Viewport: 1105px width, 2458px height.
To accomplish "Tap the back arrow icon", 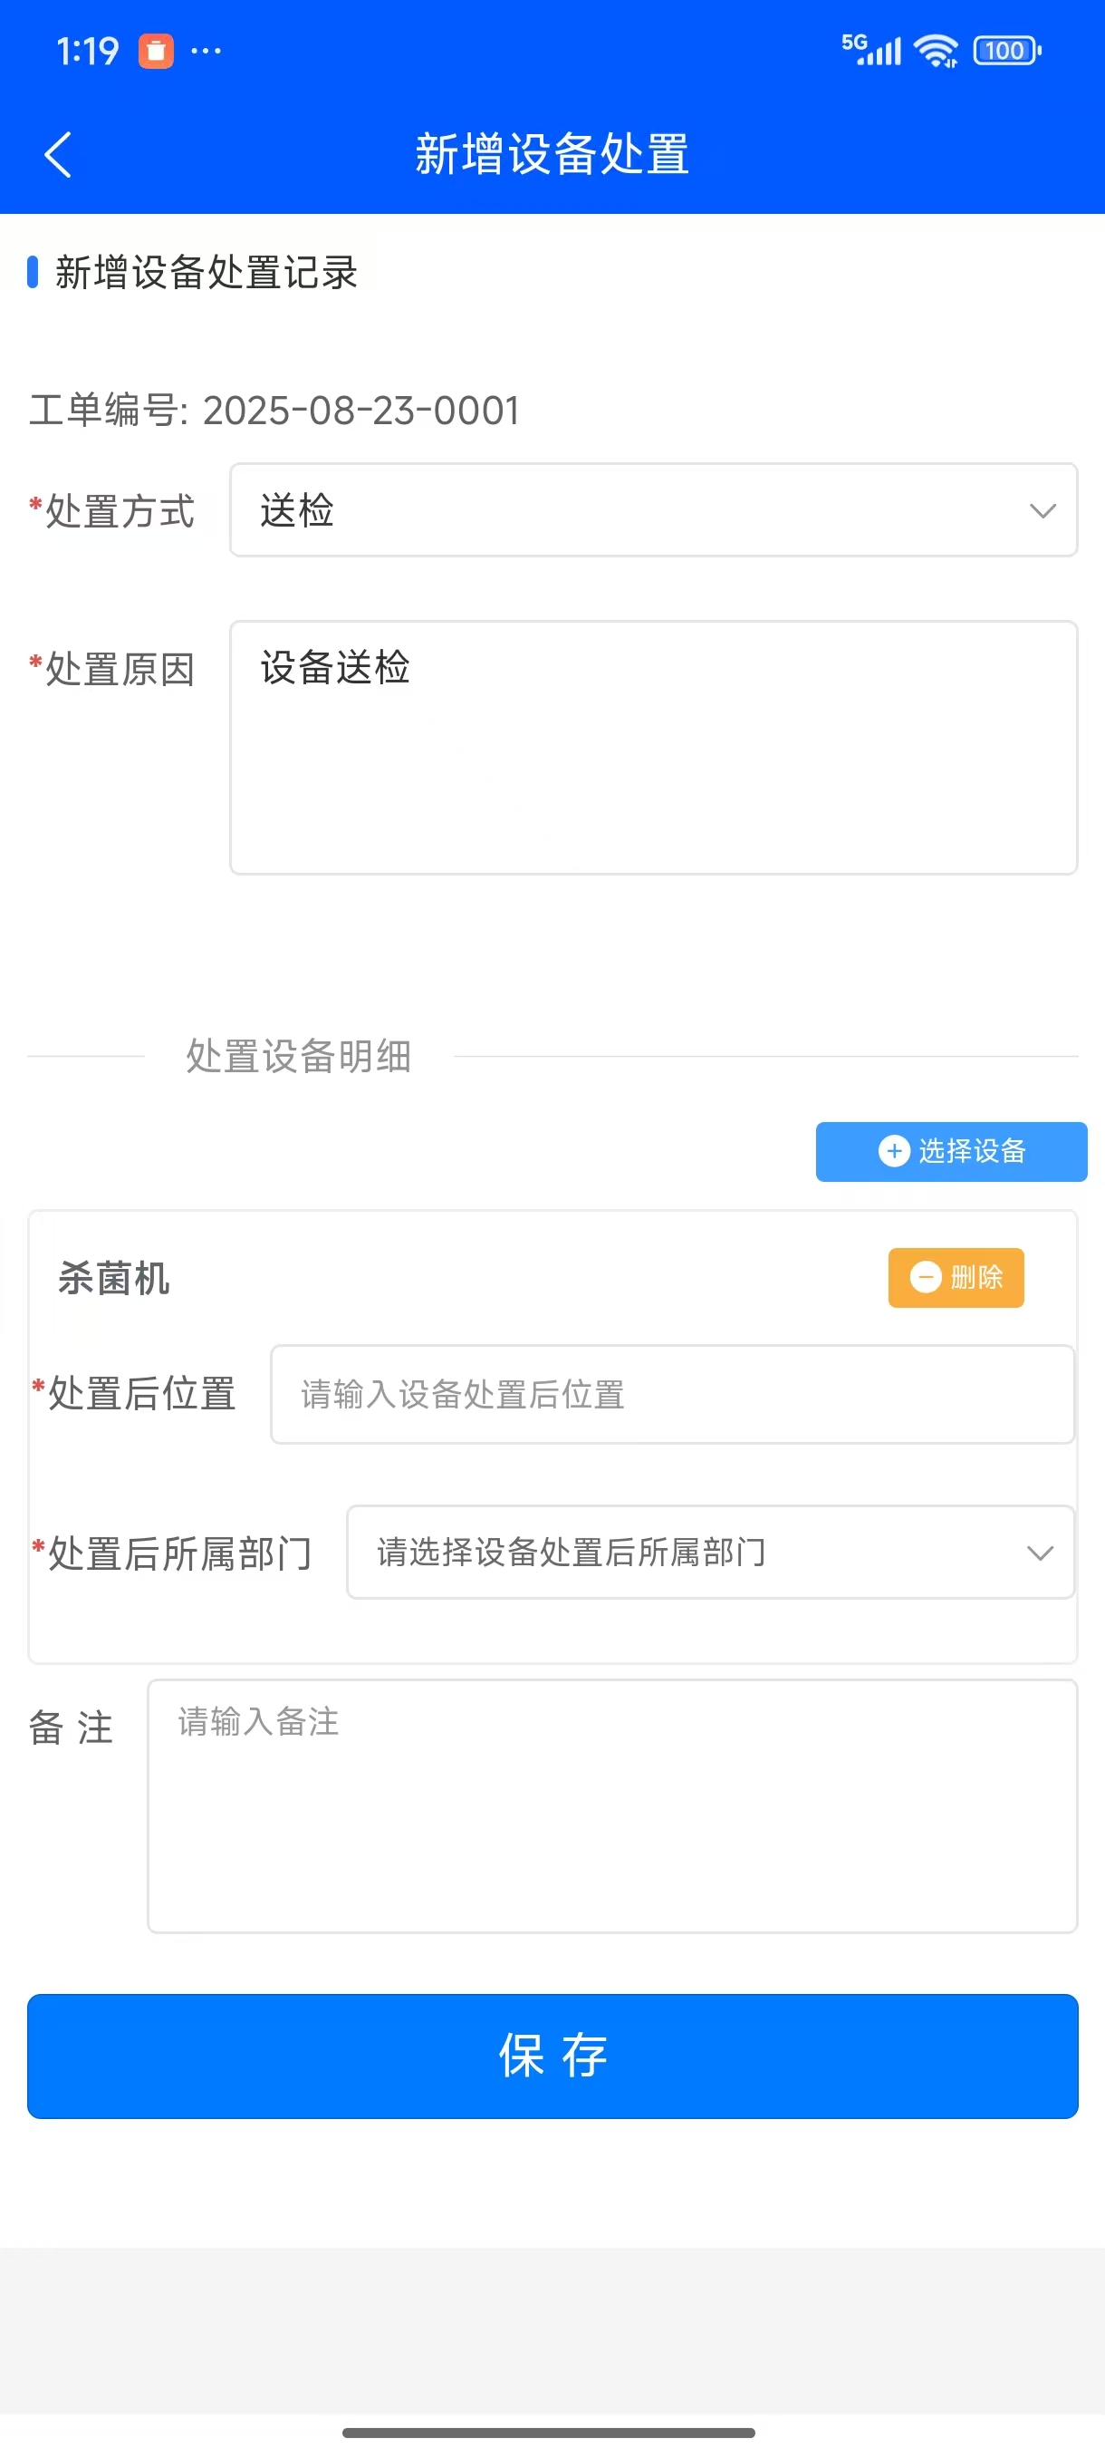I will pos(58,155).
